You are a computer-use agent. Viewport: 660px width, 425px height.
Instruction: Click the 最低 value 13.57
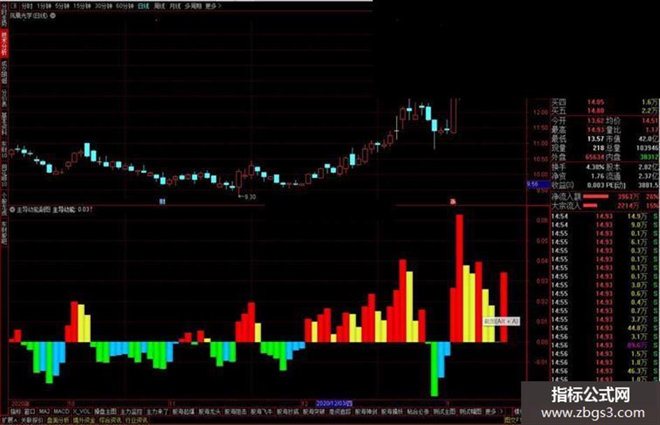pyautogui.click(x=596, y=138)
